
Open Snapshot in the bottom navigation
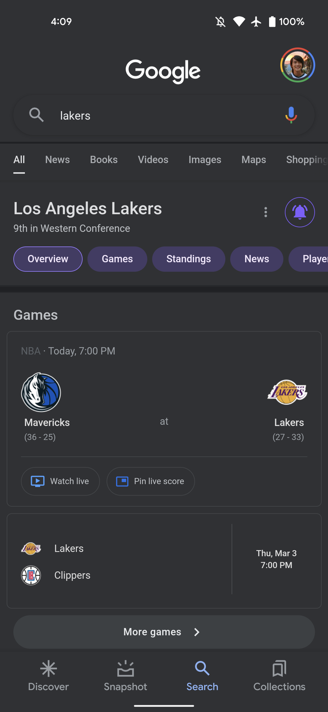(125, 675)
